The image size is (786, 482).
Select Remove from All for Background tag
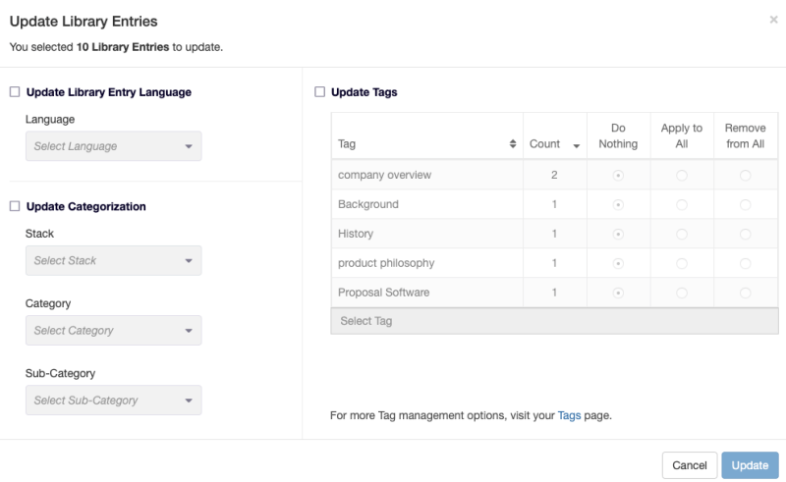click(x=746, y=204)
